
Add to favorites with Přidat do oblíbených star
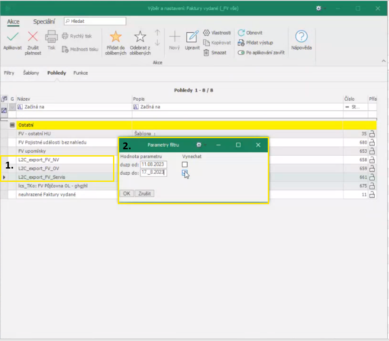[x=116, y=37]
